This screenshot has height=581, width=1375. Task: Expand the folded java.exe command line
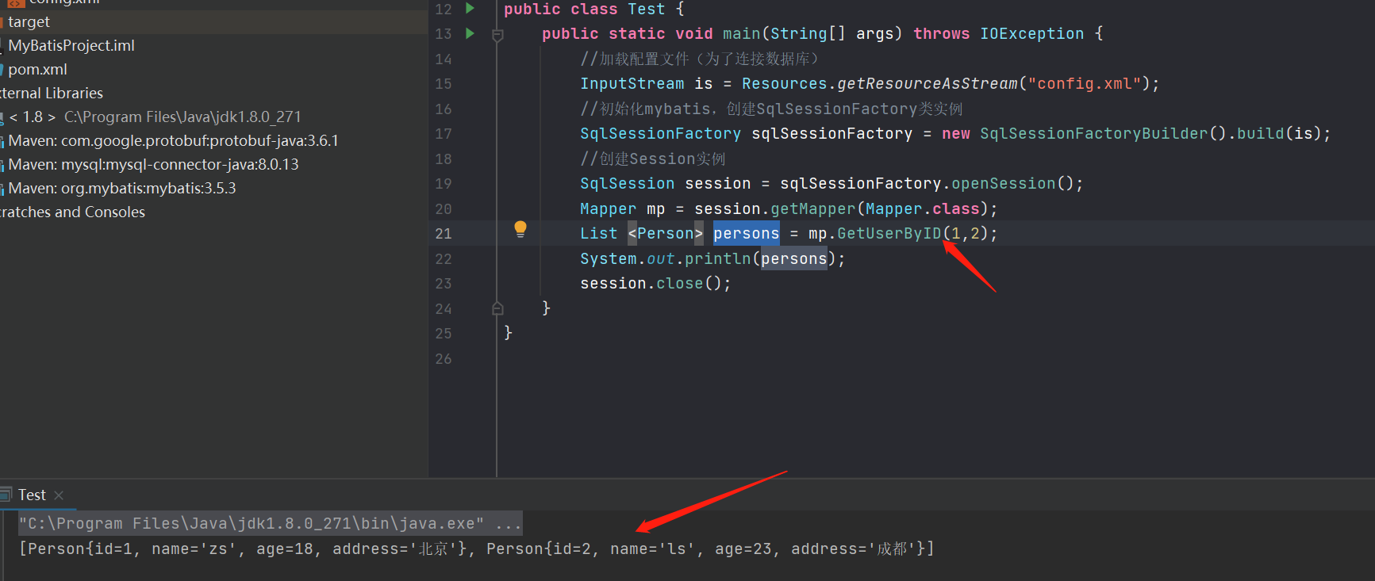click(508, 524)
